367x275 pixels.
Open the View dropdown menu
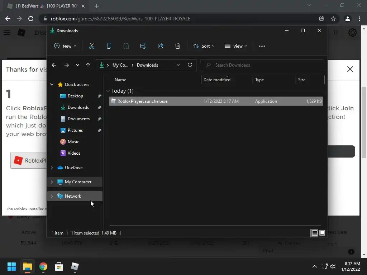point(236,46)
